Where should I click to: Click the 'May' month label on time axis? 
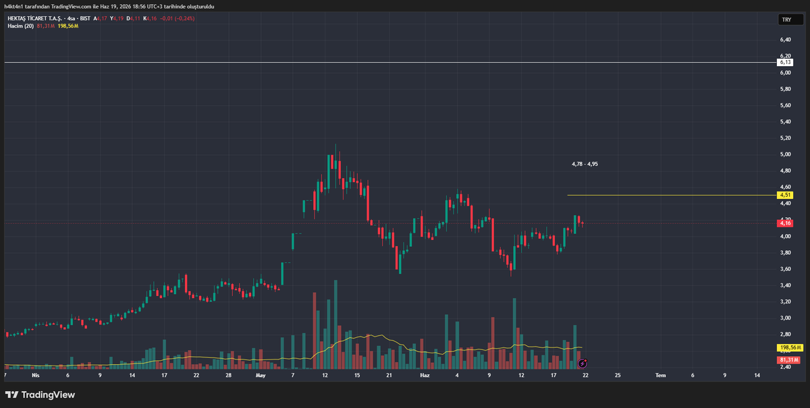(262, 375)
